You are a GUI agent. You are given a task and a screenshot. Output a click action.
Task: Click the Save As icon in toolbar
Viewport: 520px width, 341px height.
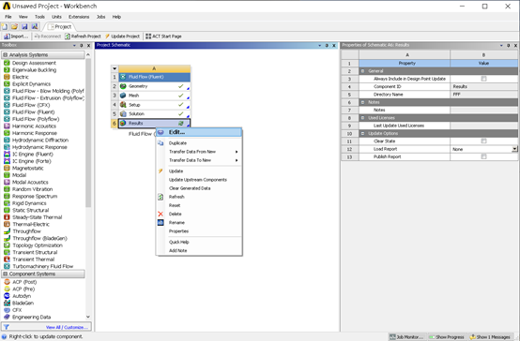tap(35, 26)
